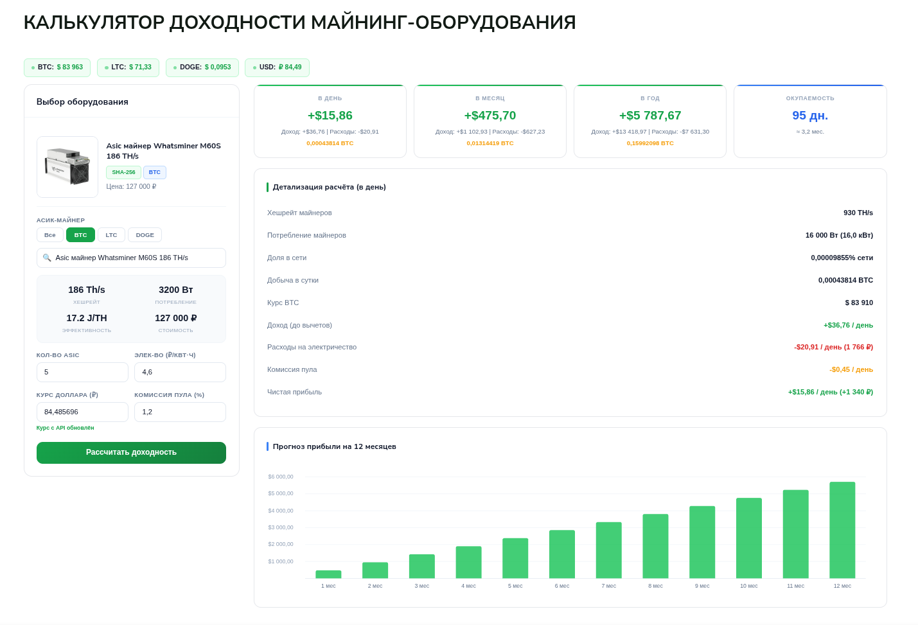Click the monthly profit value +$475,70
The height and width of the screenshot is (625, 918).
click(x=490, y=116)
